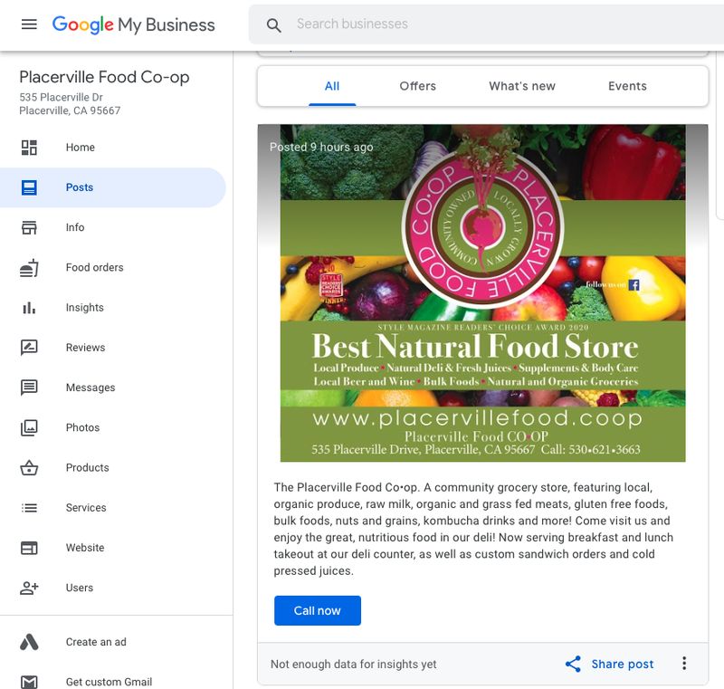
Task: Click the Messages chat icon
Action: pos(29,388)
